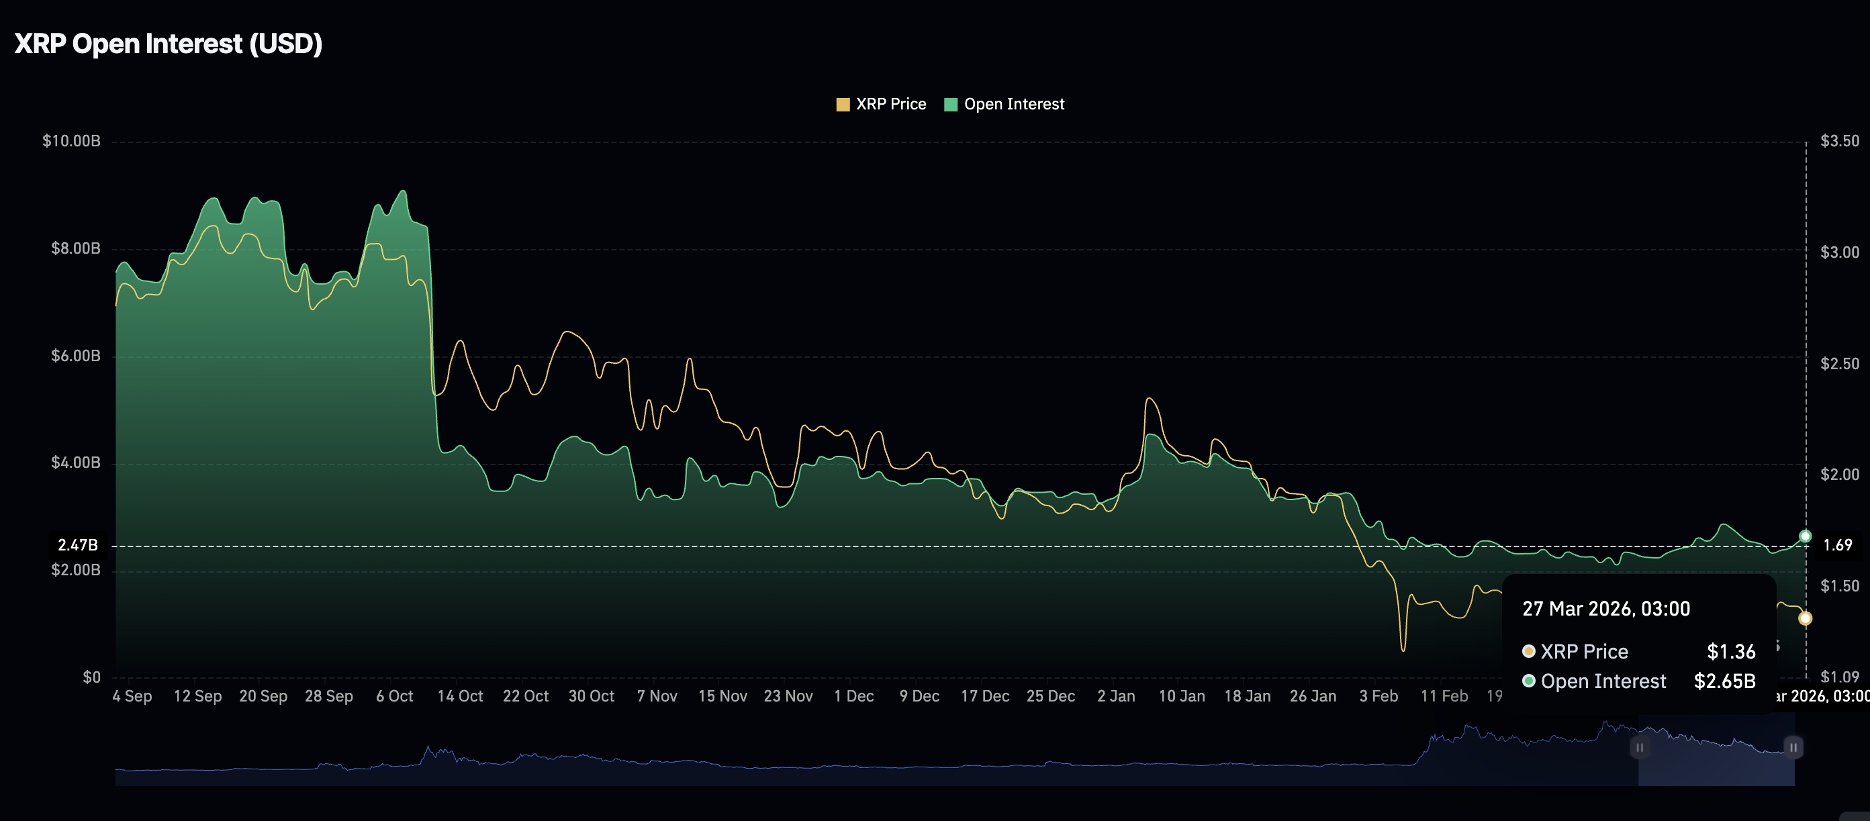Click the highlighted range selection in the navigator
Image resolution: width=1870 pixels, height=821 pixels.
(1716, 750)
